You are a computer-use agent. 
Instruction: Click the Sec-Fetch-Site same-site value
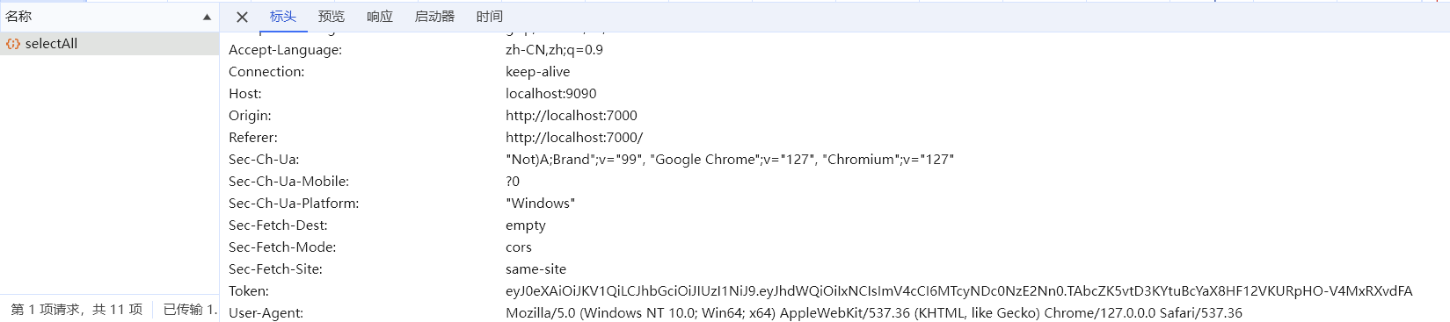(x=536, y=269)
